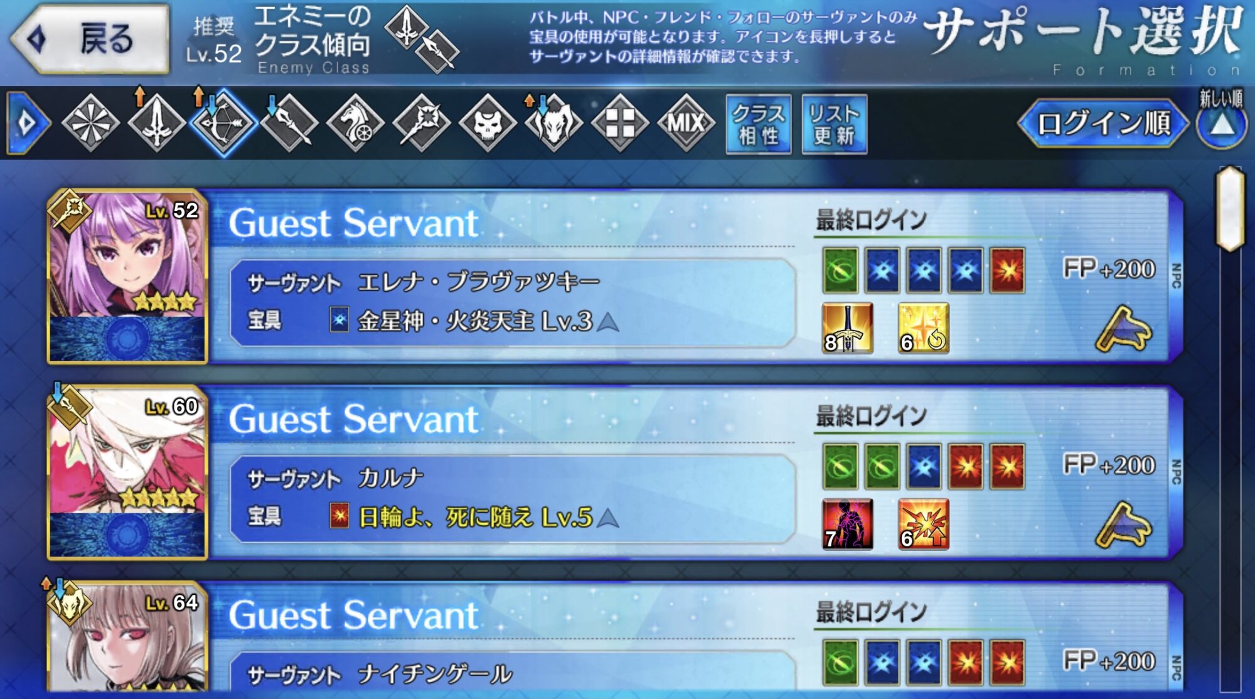Switch to the MIX class tab
This screenshot has width=1255, height=699.
coord(686,123)
